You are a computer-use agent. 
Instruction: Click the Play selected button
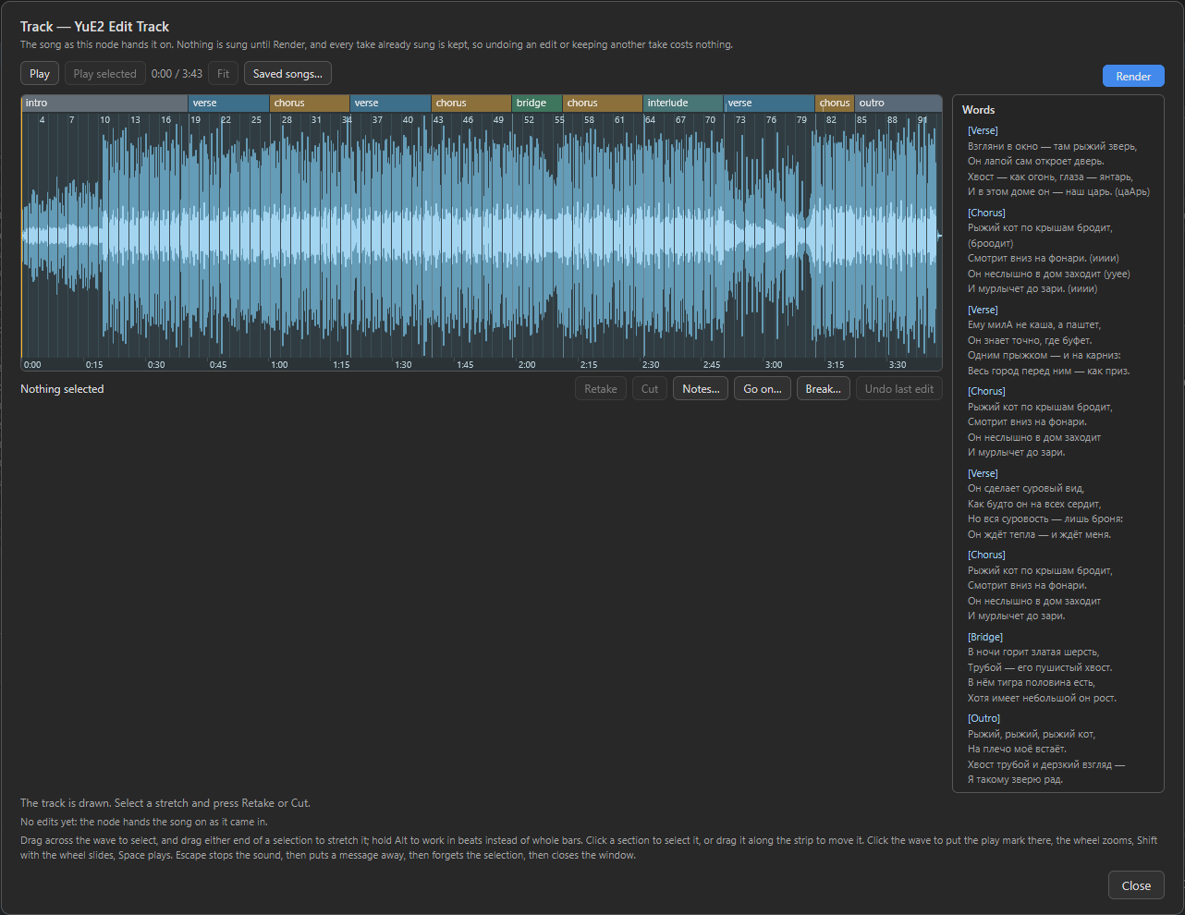click(104, 74)
